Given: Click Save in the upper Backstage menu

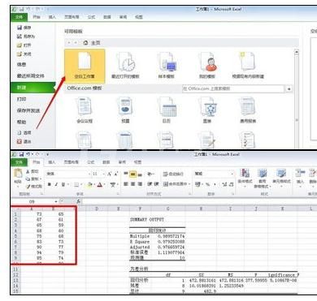Looking at the screenshot, I should 24,28.
